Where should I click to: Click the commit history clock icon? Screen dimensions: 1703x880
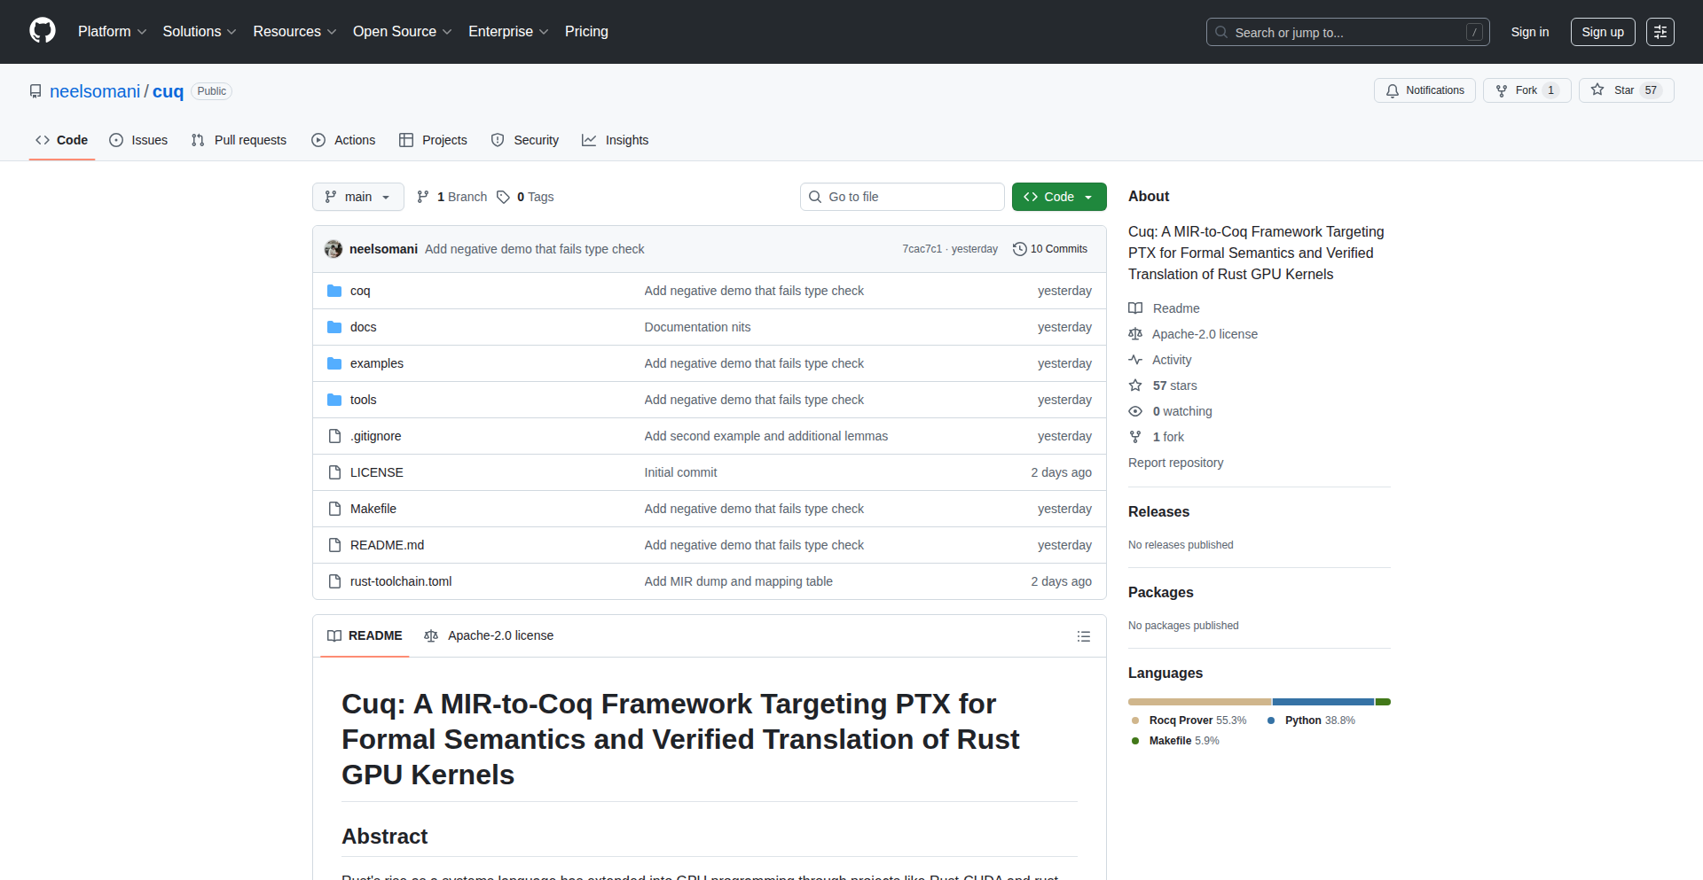click(1020, 249)
